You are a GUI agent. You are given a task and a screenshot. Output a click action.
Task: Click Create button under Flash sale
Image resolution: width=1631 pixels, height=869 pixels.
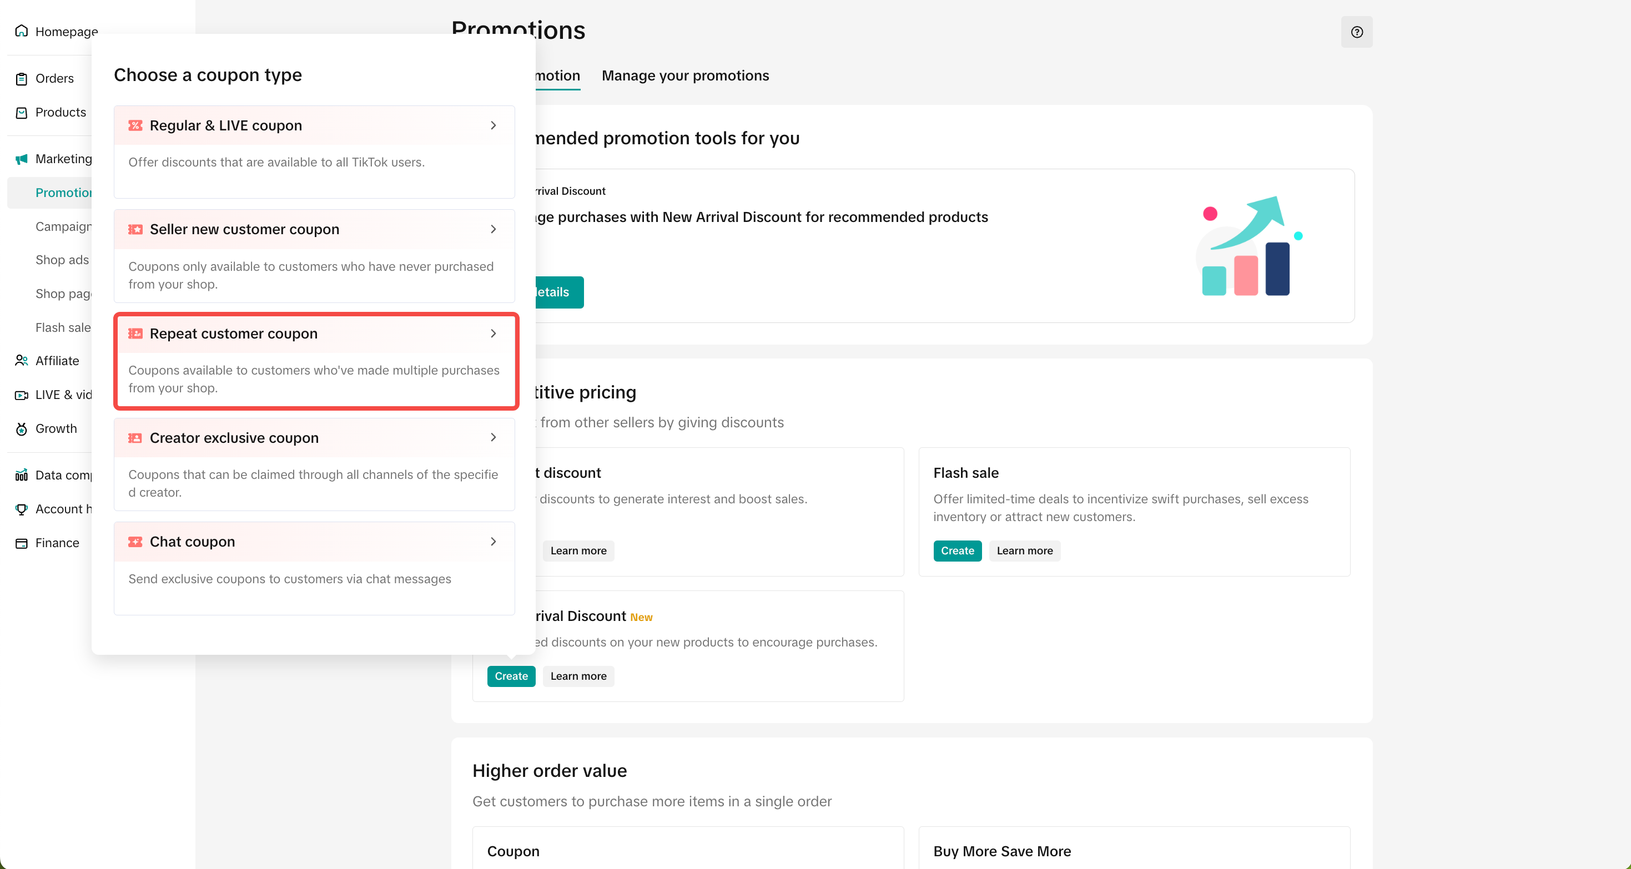(957, 550)
